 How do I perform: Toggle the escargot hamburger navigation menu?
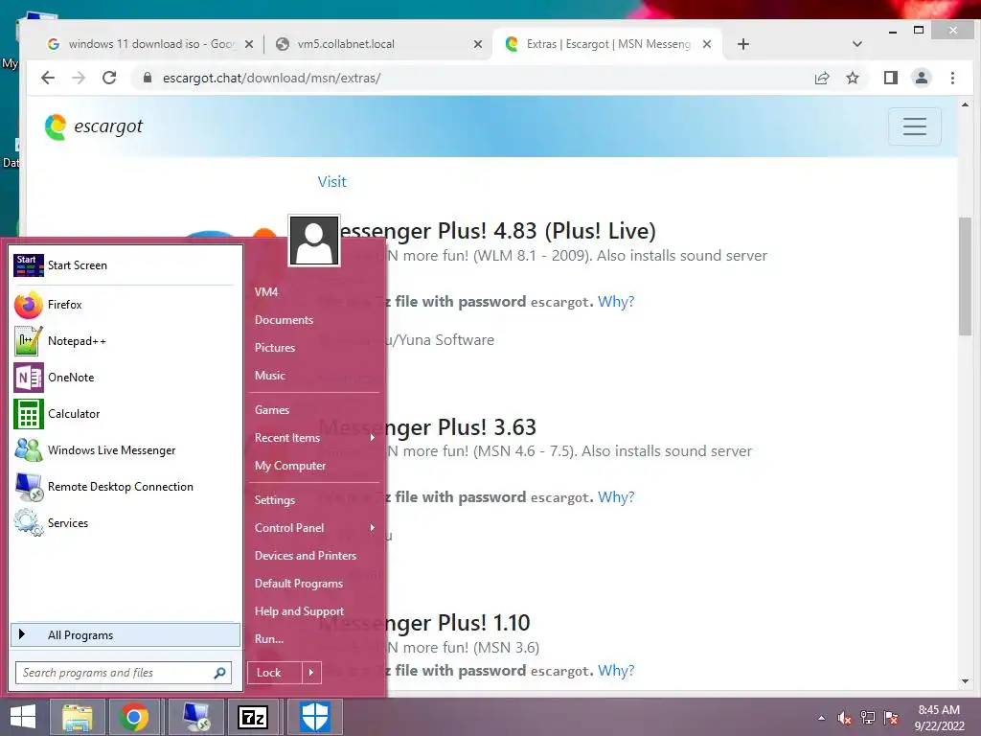[x=915, y=126]
